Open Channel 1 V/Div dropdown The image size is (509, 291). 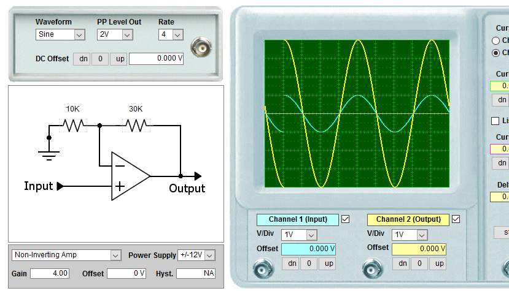(299, 235)
